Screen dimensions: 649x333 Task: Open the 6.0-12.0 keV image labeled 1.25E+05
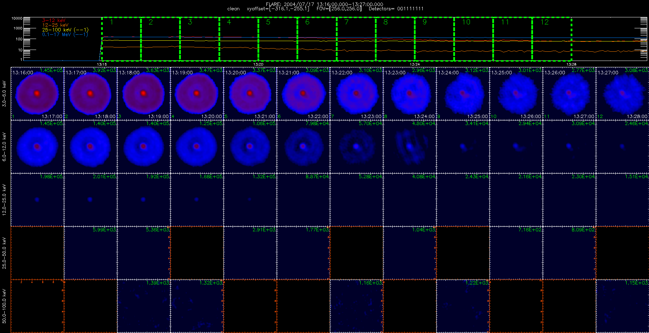tap(197, 147)
